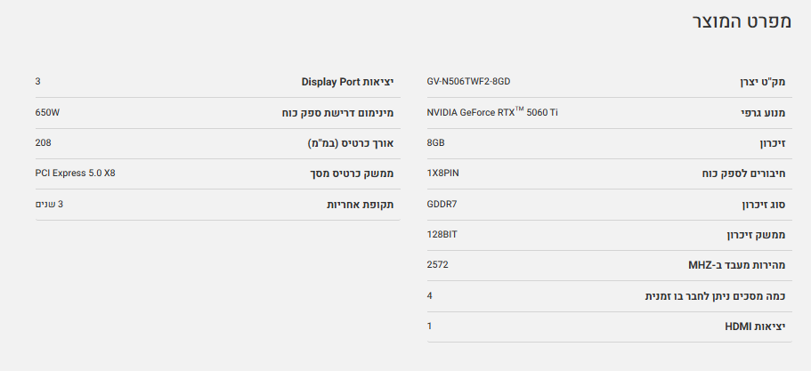Viewport: 811px width, 371px height.
Task: Click the 650W minimum power supply value
Action: [46, 112]
